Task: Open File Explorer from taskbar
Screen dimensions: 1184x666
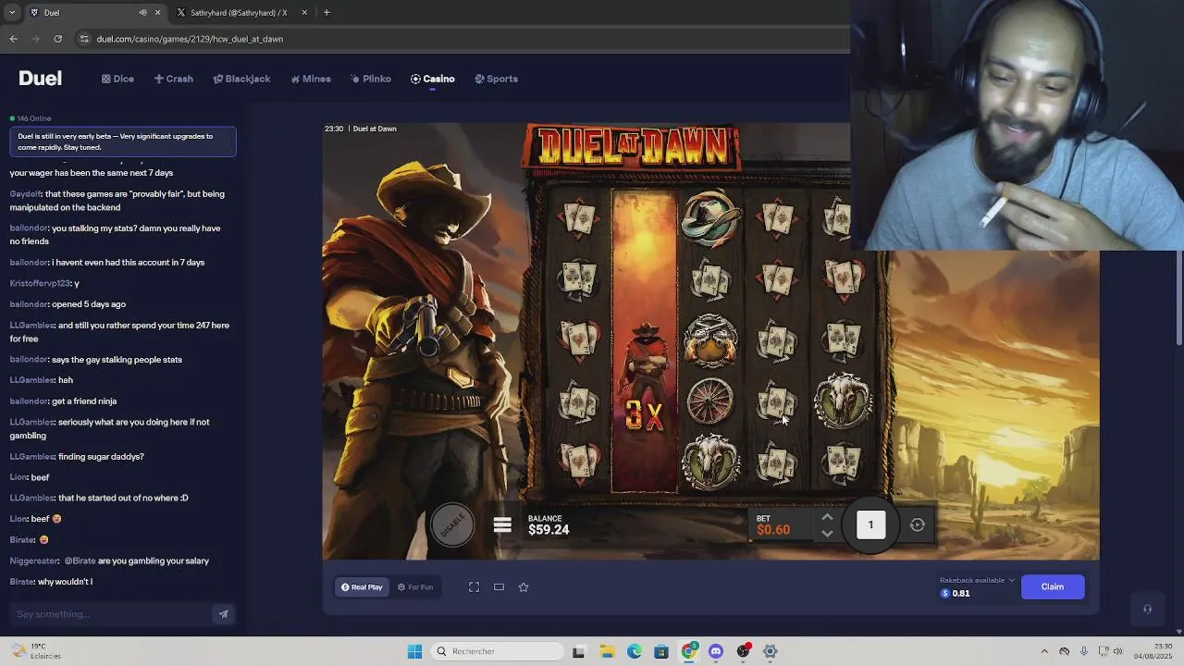Action: [x=607, y=651]
